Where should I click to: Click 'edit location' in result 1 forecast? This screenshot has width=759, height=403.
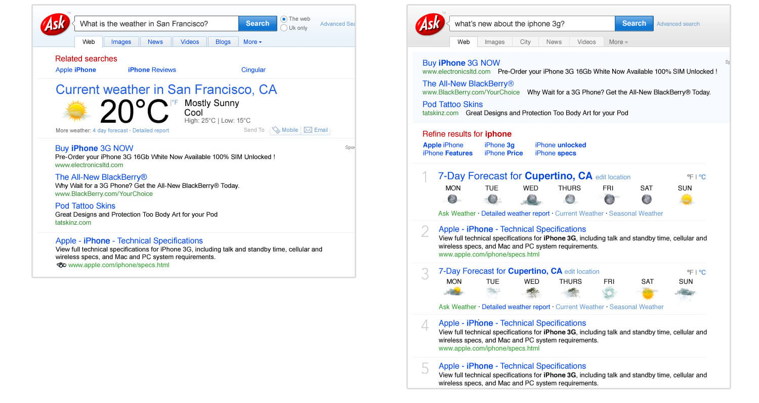(x=613, y=177)
